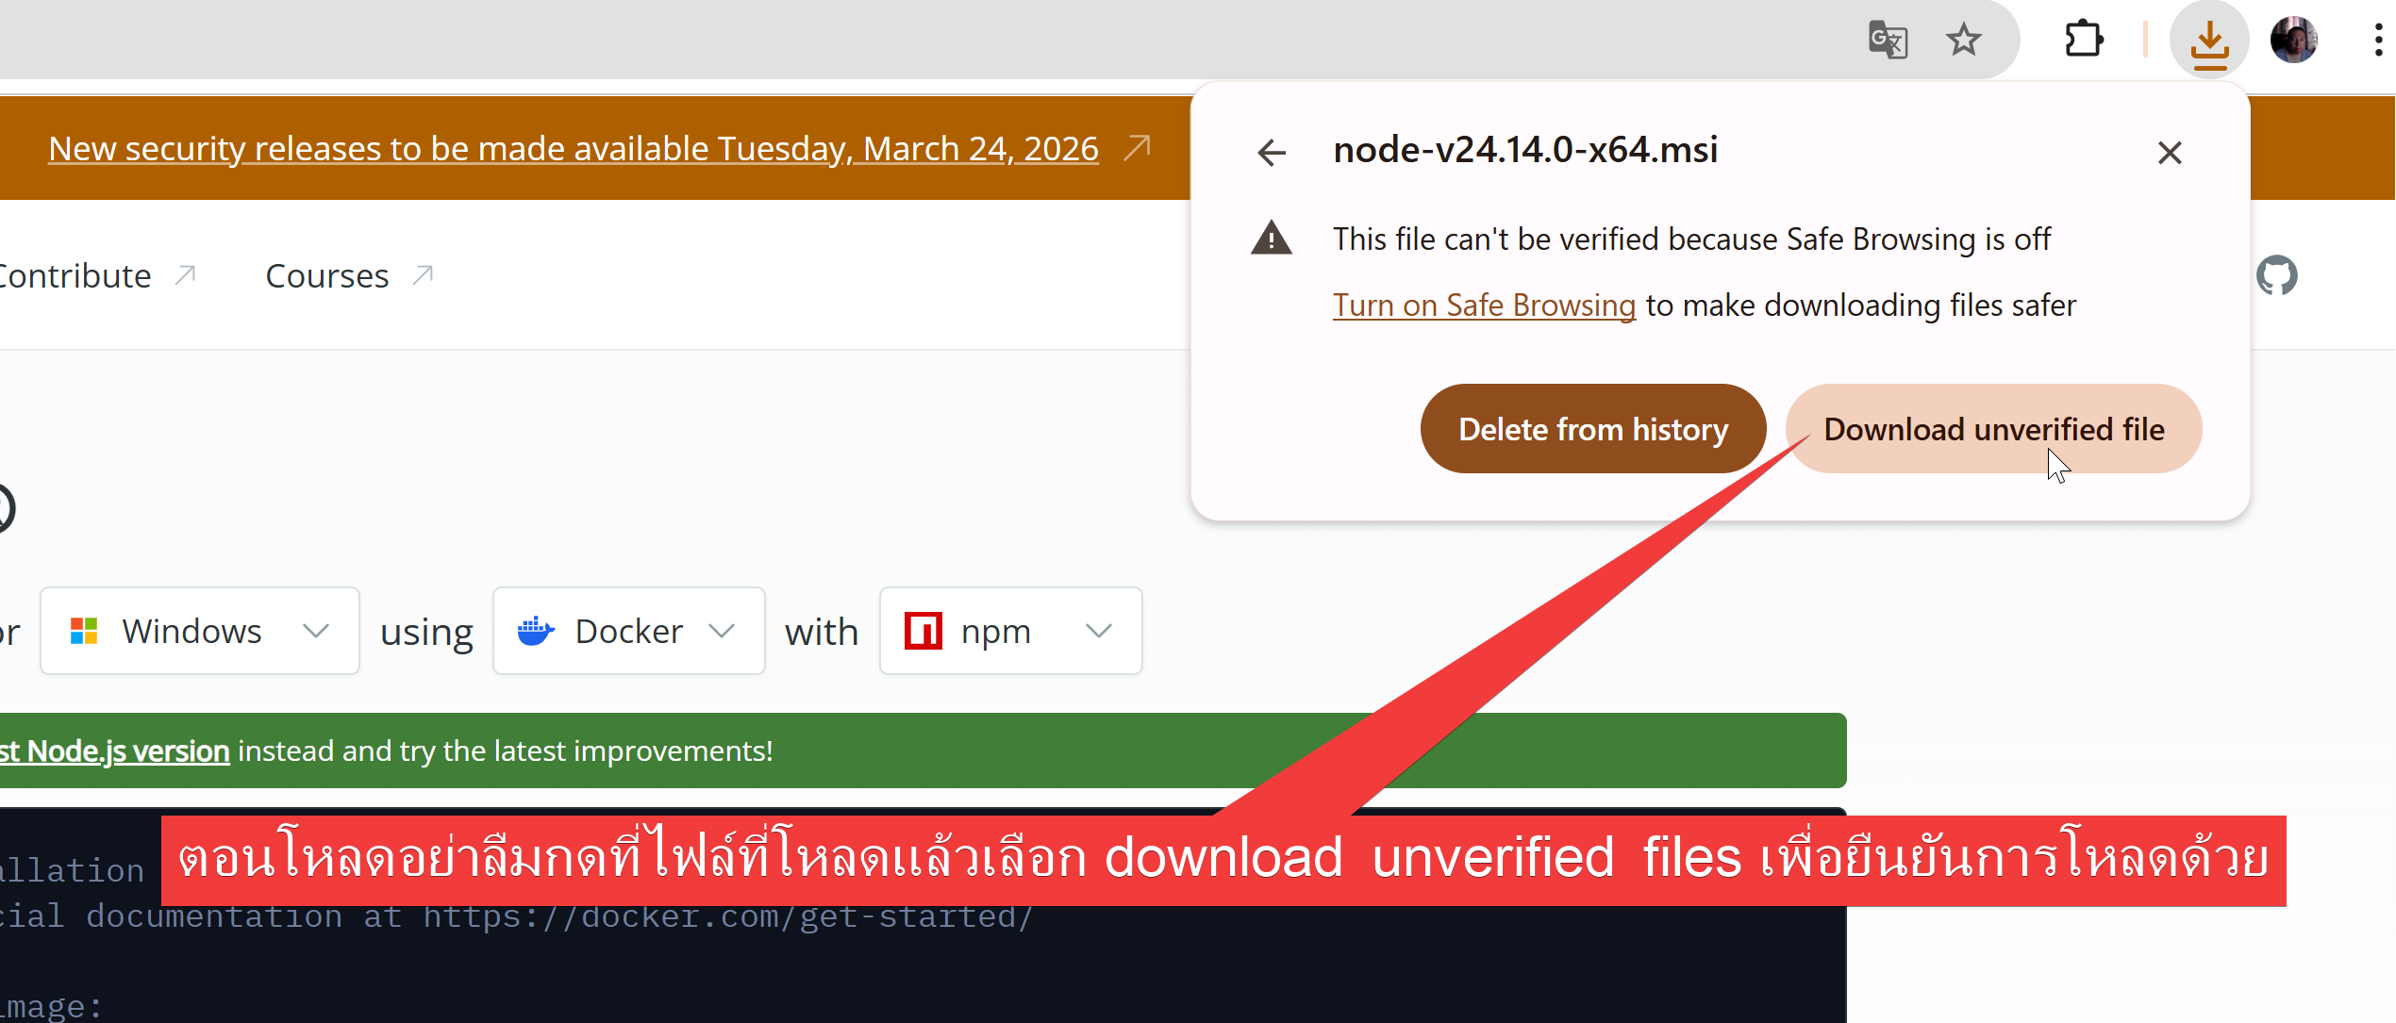Click the node-v24.14.0-x64.msi file name

(x=1525, y=150)
